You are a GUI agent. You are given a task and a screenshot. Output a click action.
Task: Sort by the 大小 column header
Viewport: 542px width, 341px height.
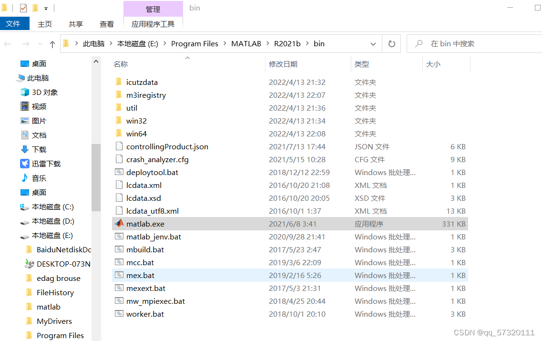click(433, 64)
